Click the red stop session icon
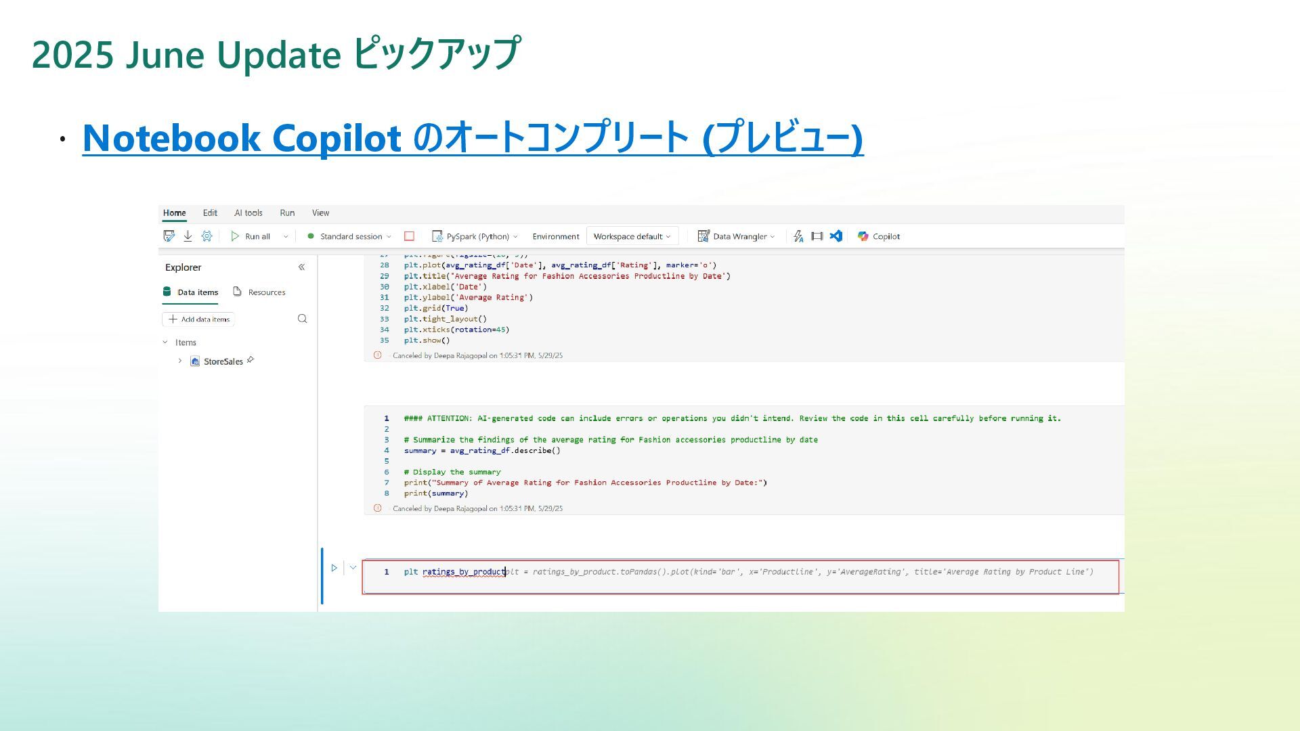The height and width of the screenshot is (731, 1300). (409, 236)
